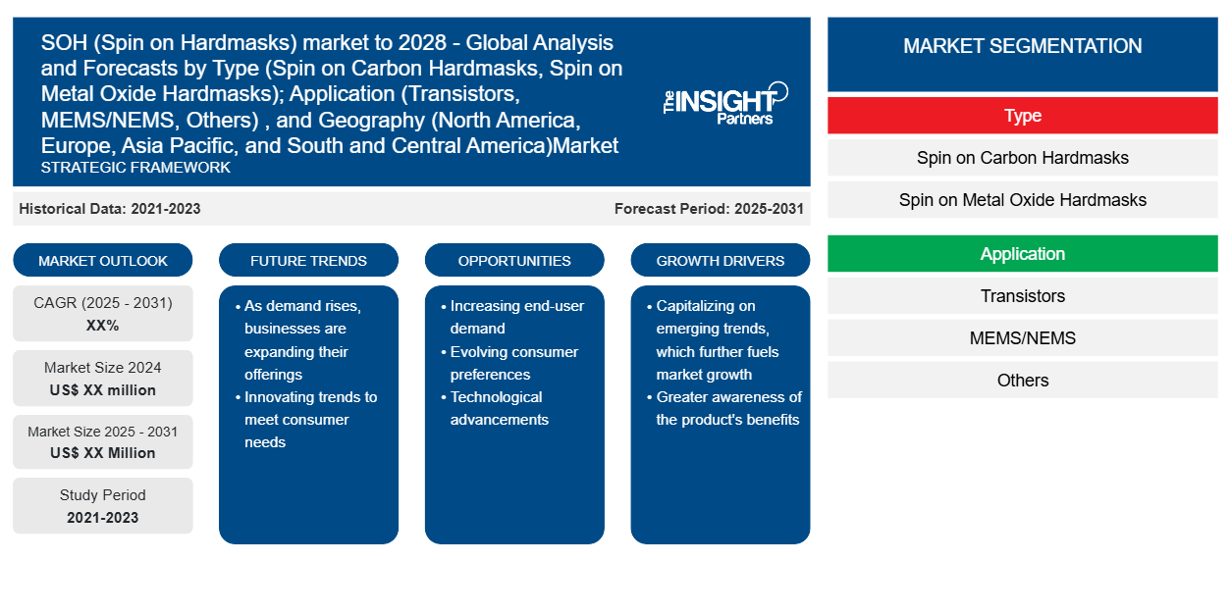Click the Market Segmentation header

1023,54
